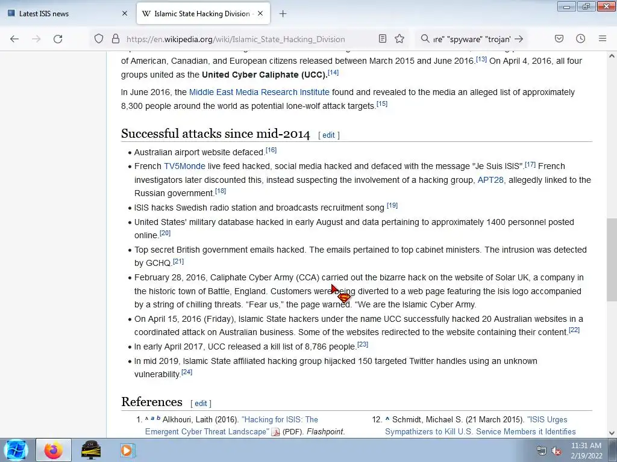Image resolution: width=617 pixels, height=462 pixels.
Task: Edit the References section
Action: (201, 404)
